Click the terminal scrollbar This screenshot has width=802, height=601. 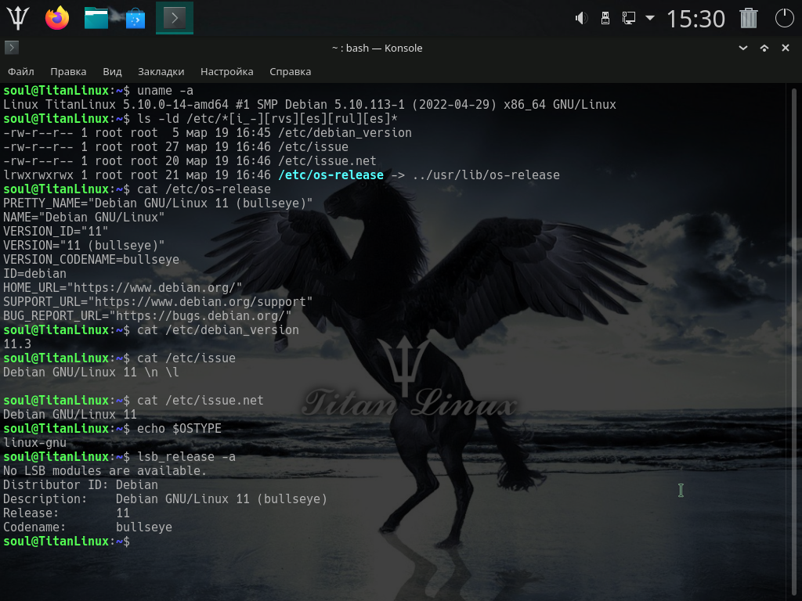[x=794, y=342]
